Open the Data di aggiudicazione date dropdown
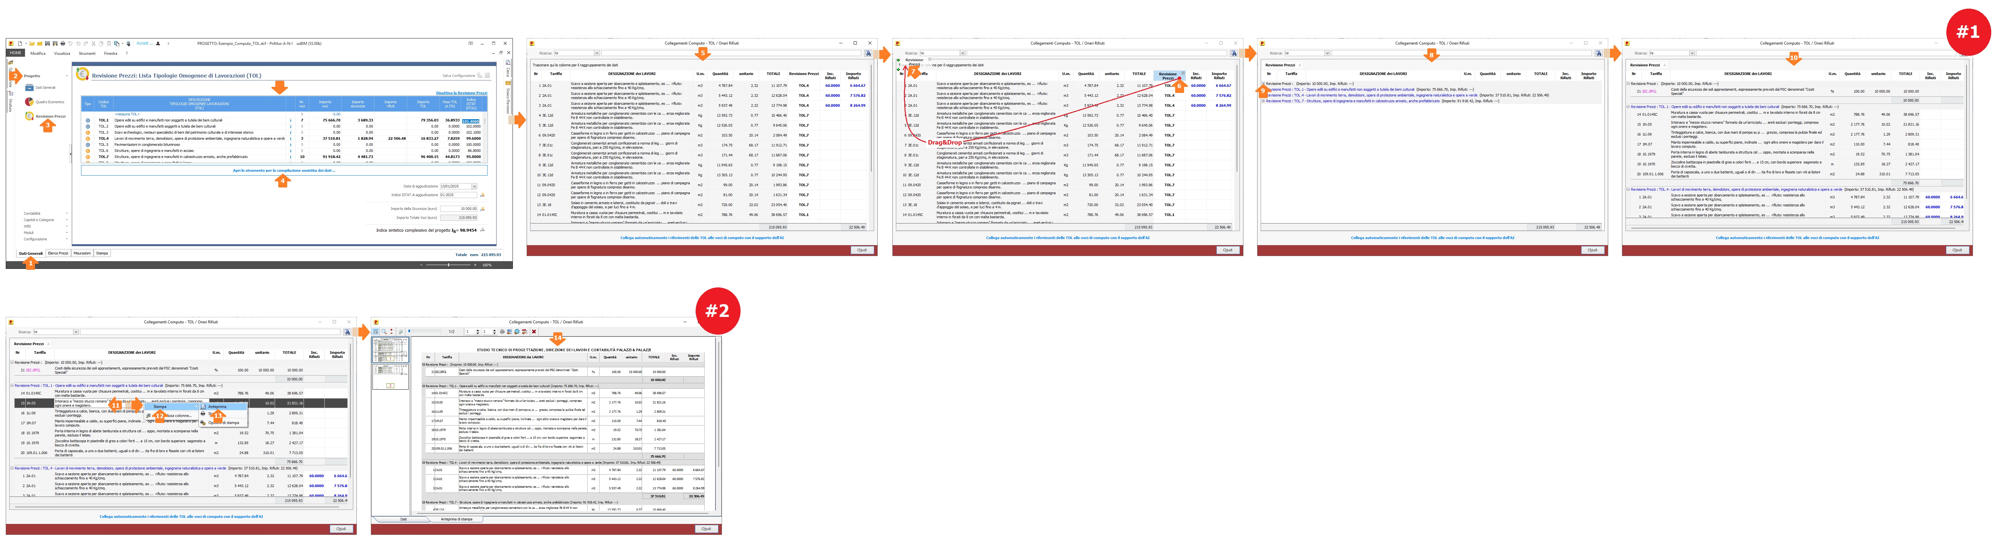Viewport: 1997px width, 539px height. tap(474, 186)
